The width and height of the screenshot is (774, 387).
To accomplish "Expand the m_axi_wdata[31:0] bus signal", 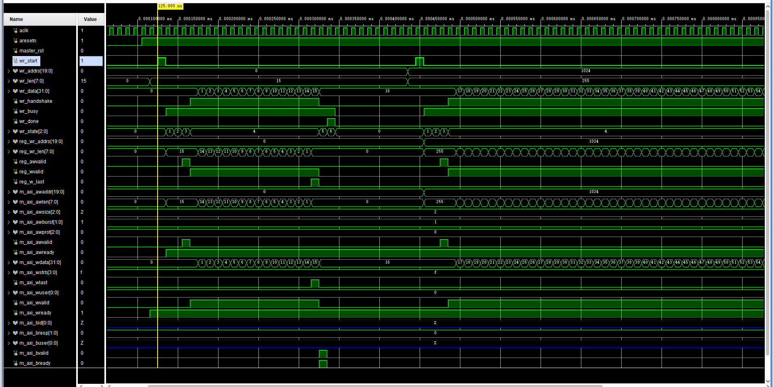I will [8, 262].
